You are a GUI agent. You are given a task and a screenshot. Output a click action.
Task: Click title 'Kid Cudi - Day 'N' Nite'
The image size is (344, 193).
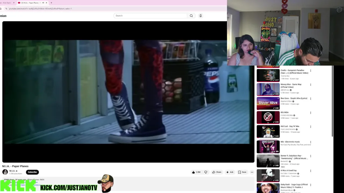(x=290, y=126)
